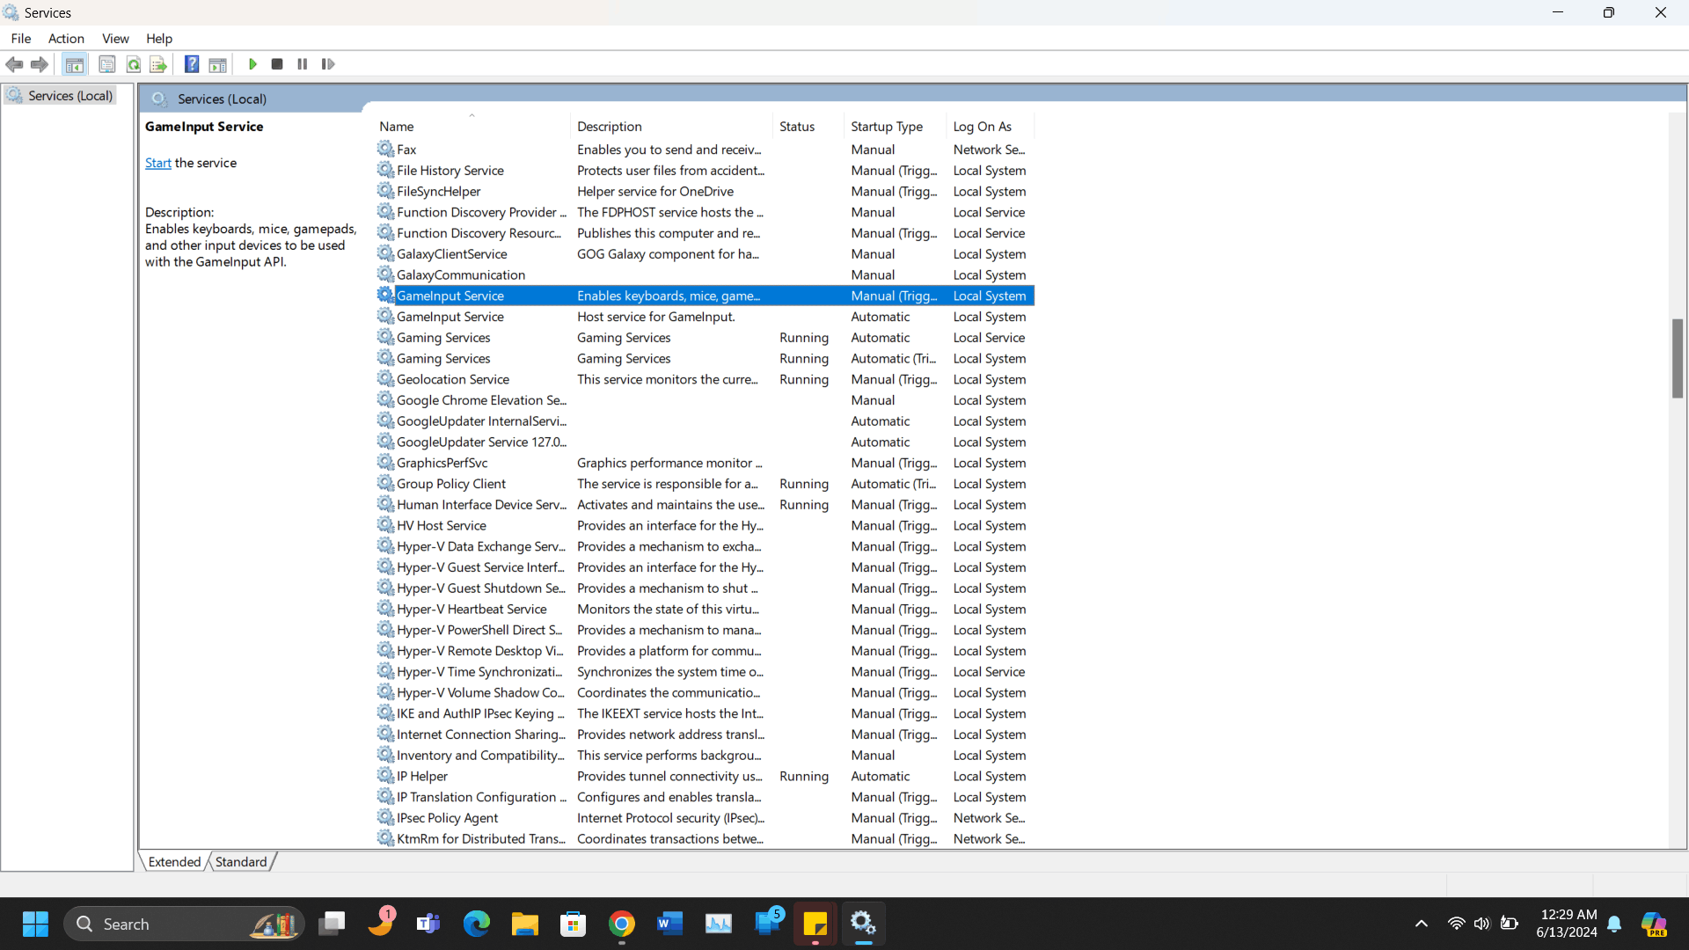Image resolution: width=1689 pixels, height=950 pixels.
Task: Click the Stop Service toolbar icon
Action: (277, 64)
